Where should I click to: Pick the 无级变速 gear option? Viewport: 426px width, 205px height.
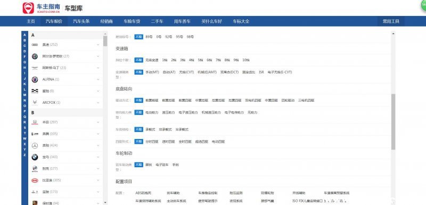coord(152,60)
